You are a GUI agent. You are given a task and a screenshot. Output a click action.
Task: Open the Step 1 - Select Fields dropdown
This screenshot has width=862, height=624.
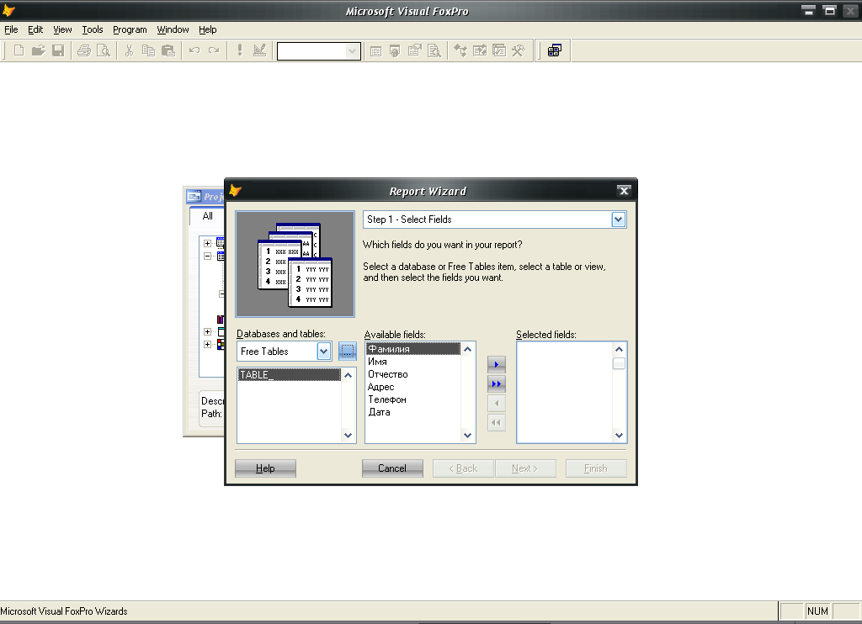(x=619, y=219)
